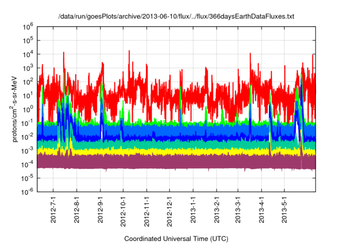Click the 2012-8-1 date tick label
Screen dimensions: 348x244
tap(77, 209)
